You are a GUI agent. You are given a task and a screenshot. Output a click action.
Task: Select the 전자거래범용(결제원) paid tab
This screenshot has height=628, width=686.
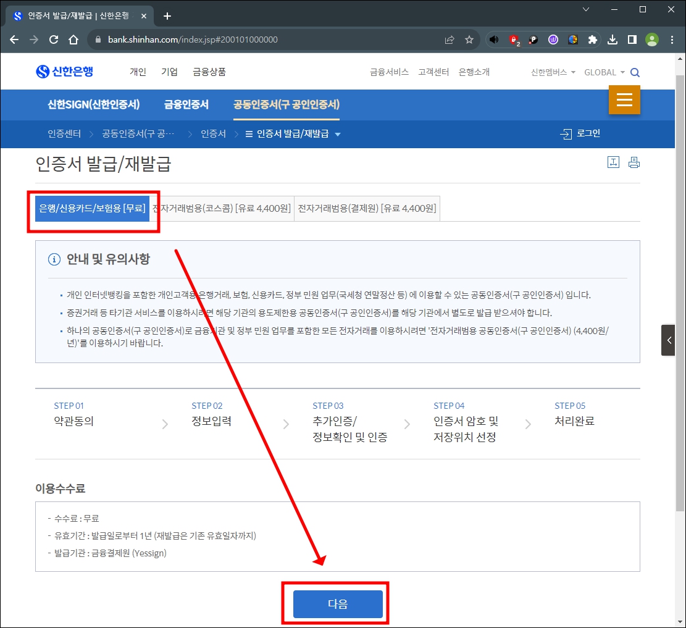[367, 208]
